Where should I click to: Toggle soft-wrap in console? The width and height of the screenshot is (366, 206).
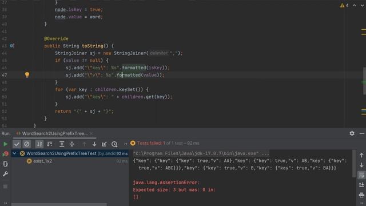pos(361,175)
